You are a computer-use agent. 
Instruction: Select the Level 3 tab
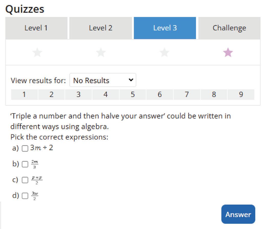coord(165,28)
